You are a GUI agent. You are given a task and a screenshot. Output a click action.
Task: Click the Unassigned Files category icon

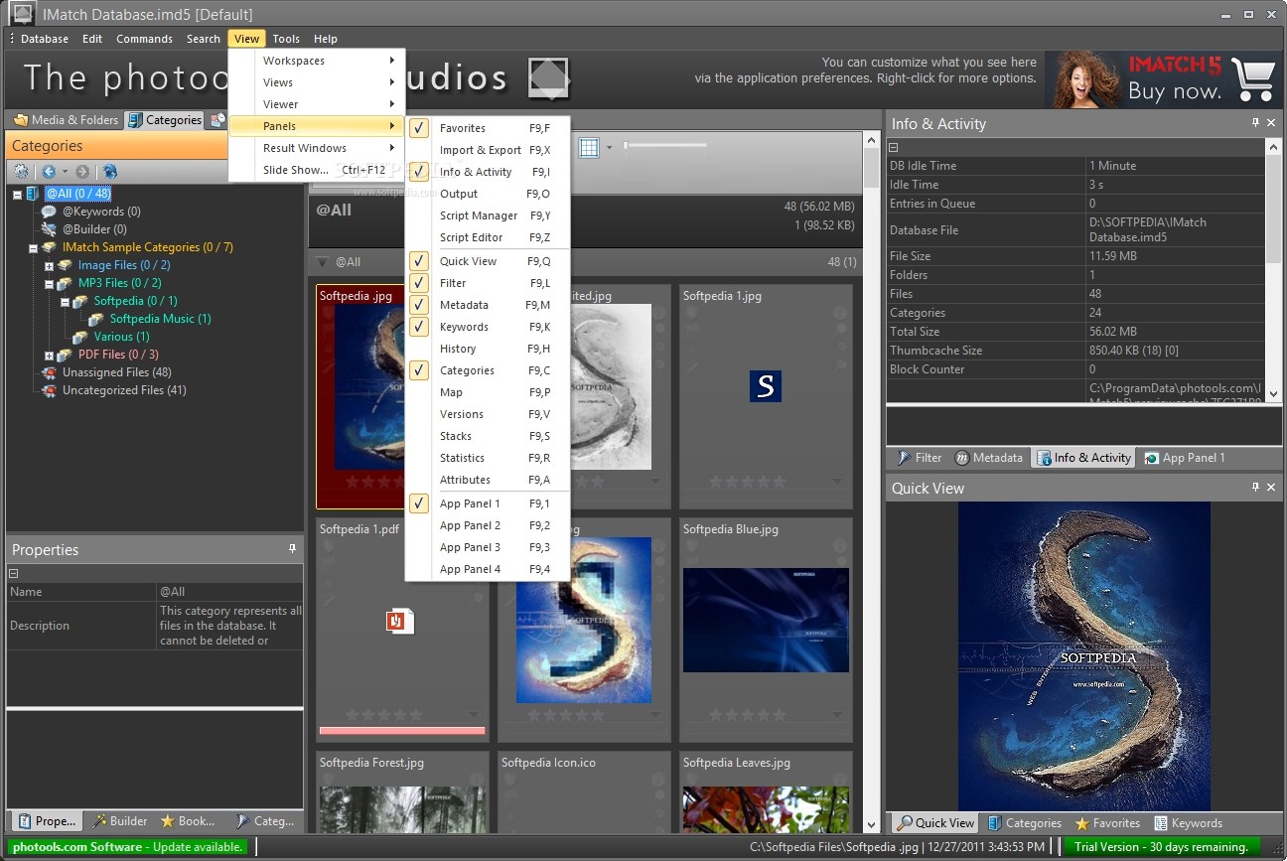pos(49,372)
